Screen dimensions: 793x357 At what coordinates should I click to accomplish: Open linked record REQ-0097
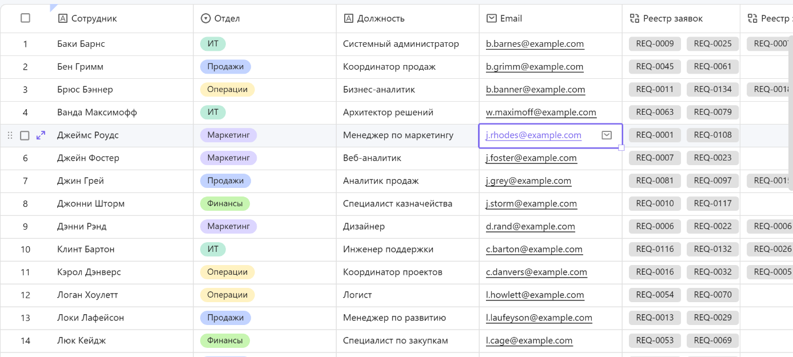pyautogui.click(x=712, y=181)
